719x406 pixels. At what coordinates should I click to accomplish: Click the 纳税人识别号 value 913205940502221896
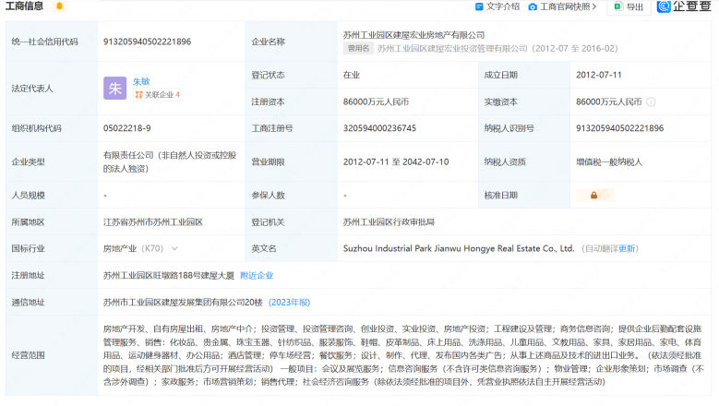620,128
